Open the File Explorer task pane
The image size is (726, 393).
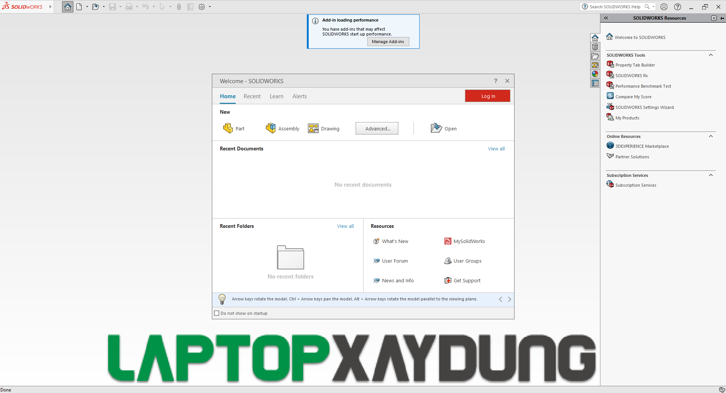[x=595, y=56]
